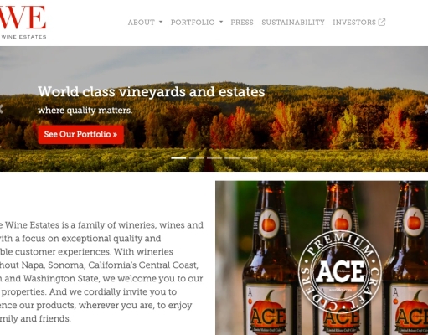Select the fourth carousel slide indicator

[x=232, y=158]
